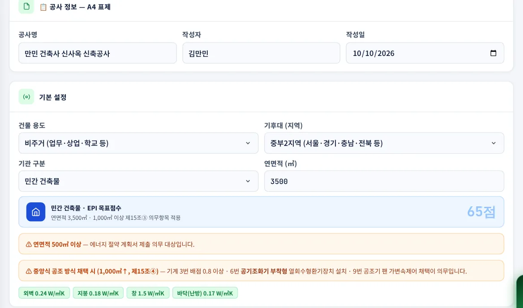Screen dimensions: 523x308
Task: Click the 기후대 (지역) field label
Action: click(283, 126)
